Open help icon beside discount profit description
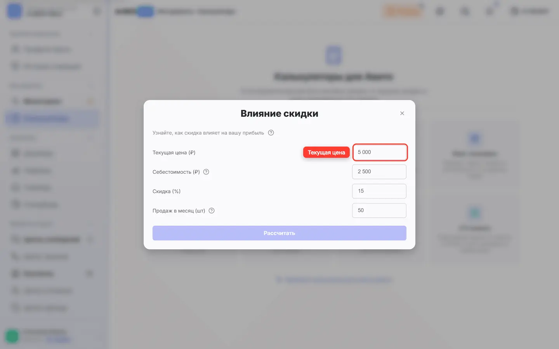 [271, 133]
